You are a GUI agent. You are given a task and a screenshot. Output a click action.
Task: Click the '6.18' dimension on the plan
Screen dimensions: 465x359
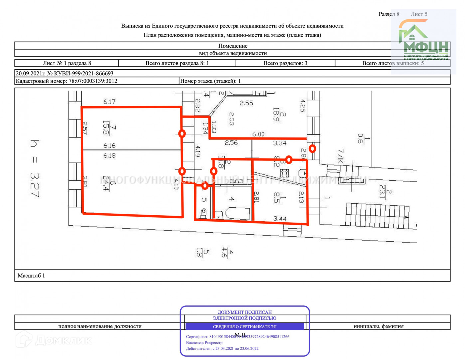(109, 155)
